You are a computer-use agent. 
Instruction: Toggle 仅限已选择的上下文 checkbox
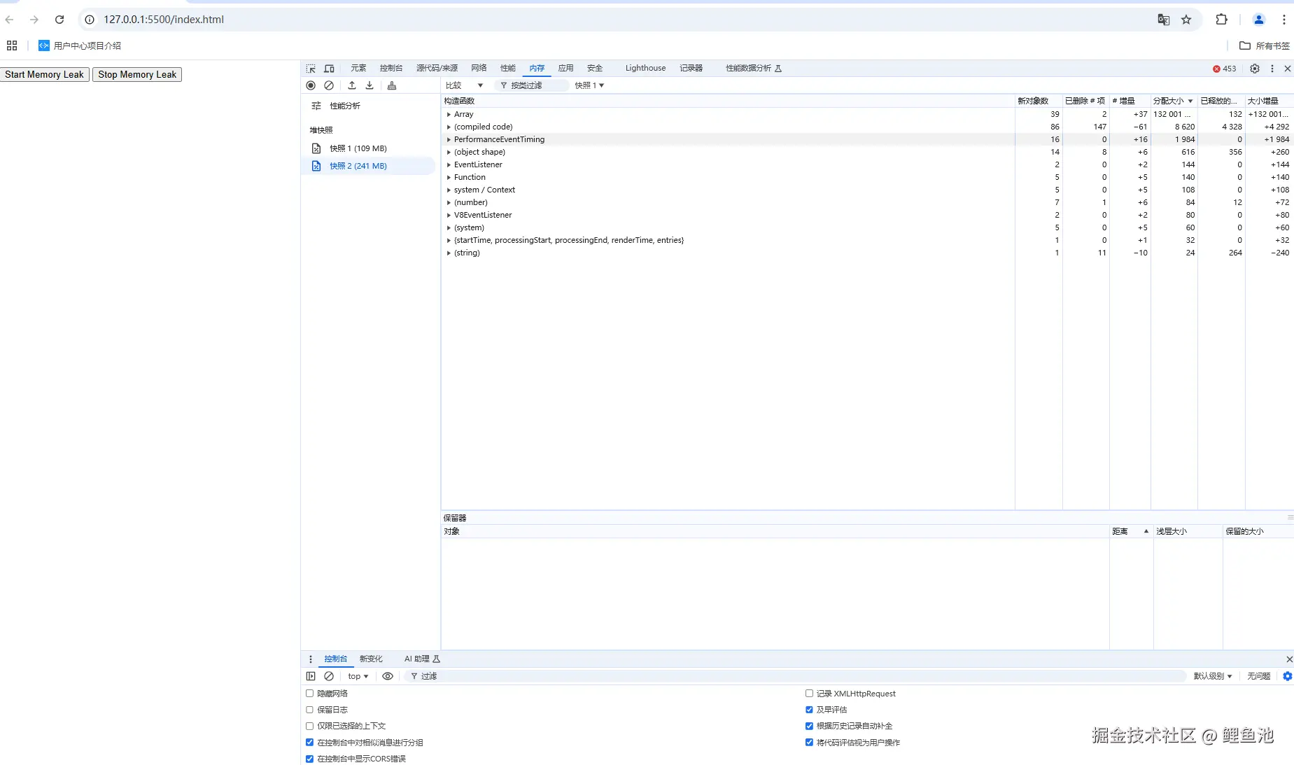[x=309, y=726]
